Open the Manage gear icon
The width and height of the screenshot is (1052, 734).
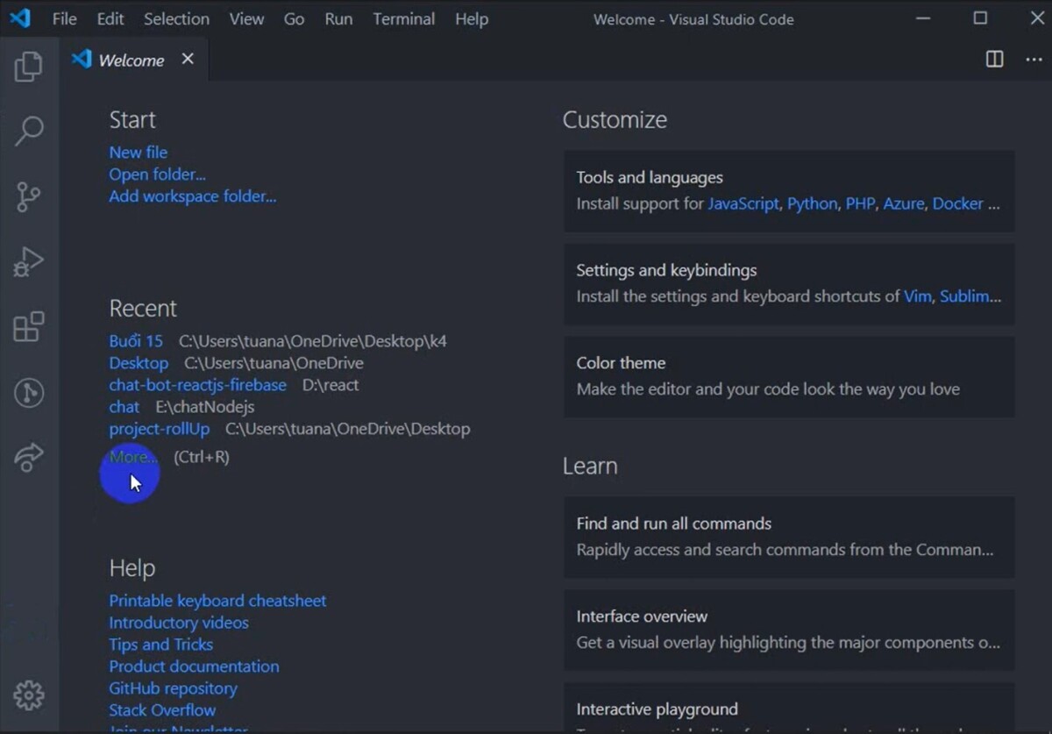click(x=29, y=695)
